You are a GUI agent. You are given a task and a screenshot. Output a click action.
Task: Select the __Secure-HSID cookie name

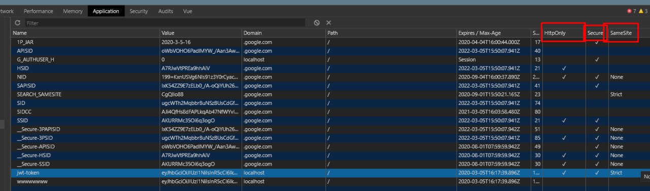pyautogui.click(x=34, y=155)
